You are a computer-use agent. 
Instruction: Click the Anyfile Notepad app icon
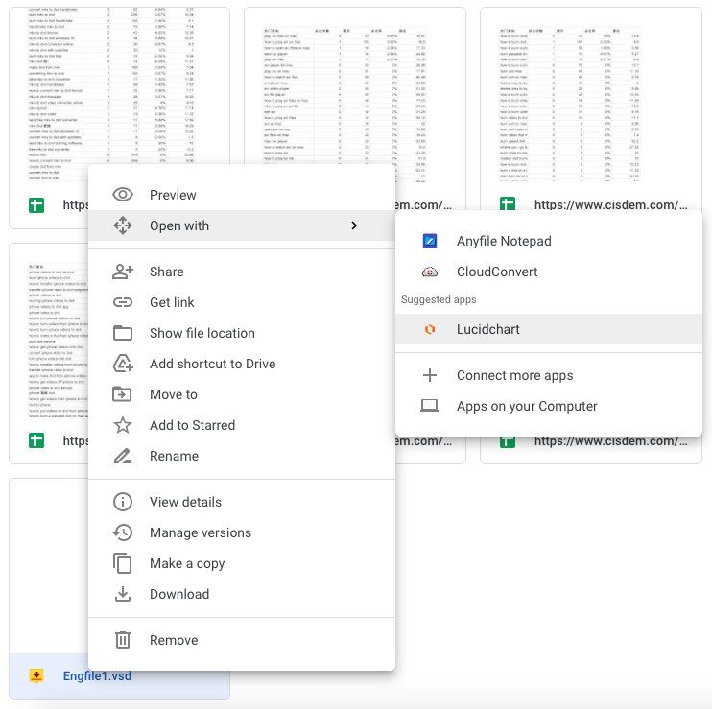click(430, 241)
